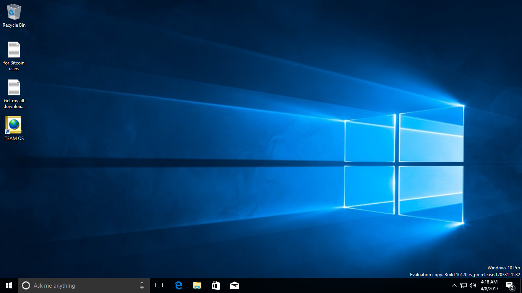Select the 'for Bitcoin users' text file
Image resolution: width=522 pixels, height=293 pixels.
(14, 56)
